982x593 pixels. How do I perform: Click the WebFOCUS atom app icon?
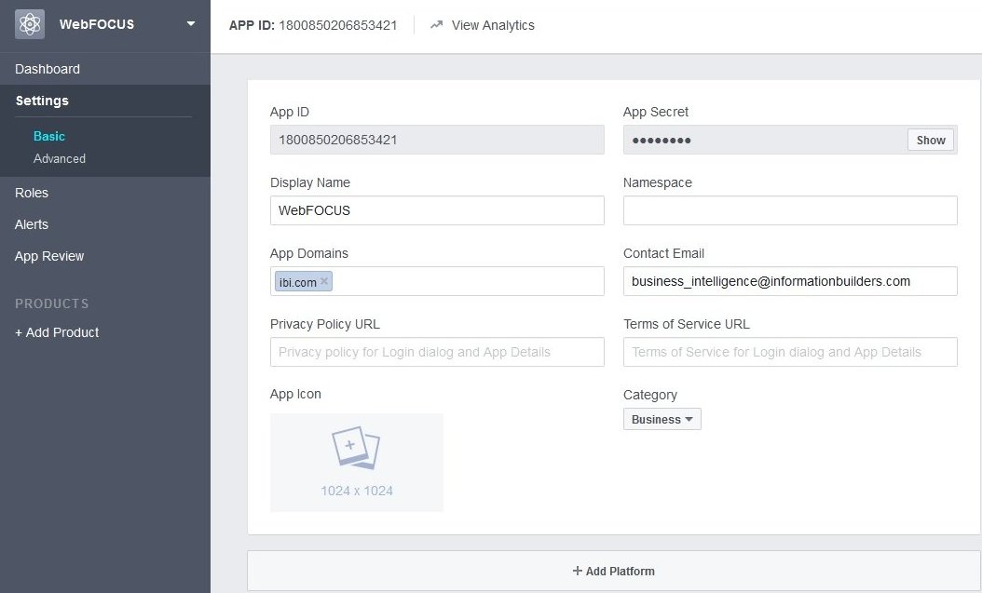30,24
